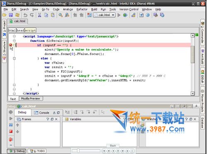Move up one frame in Frames pane
207x154 pixels.
pos(17,125)
